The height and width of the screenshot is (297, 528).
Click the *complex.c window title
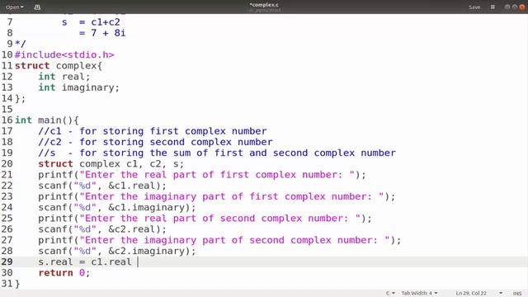264,5
